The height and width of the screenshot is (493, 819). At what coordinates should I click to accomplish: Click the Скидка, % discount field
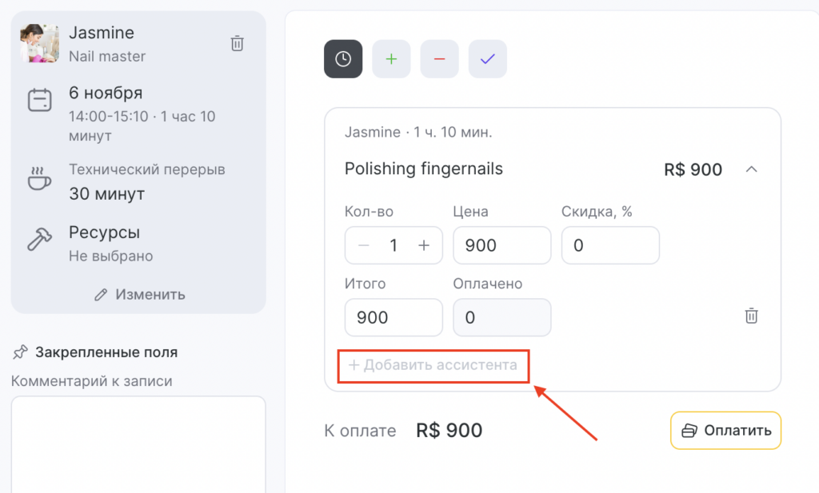coord(610,245)
